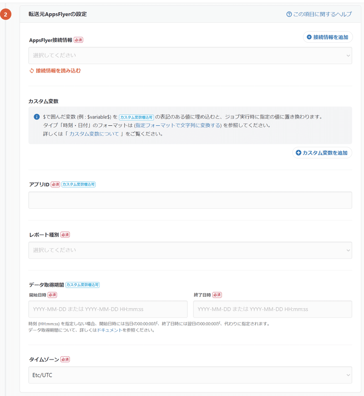The height and width of the screenshot is (396, 364).
Task: Click the reload icon beside 接続情報を読み込む
Action: click(31, 71)
